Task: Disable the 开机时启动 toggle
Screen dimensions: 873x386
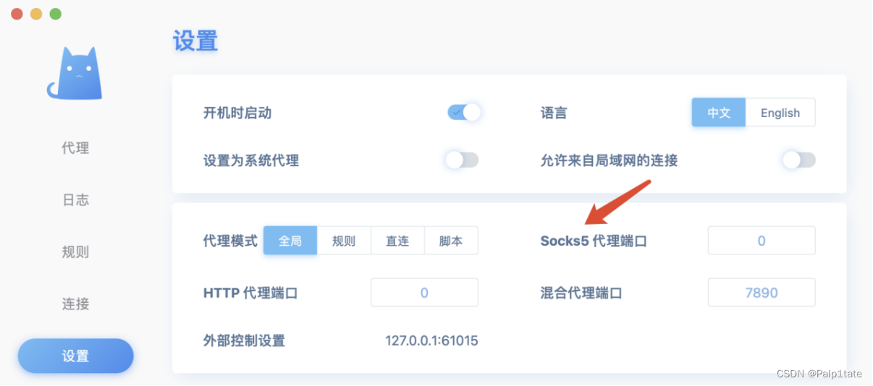Action: 463,113
